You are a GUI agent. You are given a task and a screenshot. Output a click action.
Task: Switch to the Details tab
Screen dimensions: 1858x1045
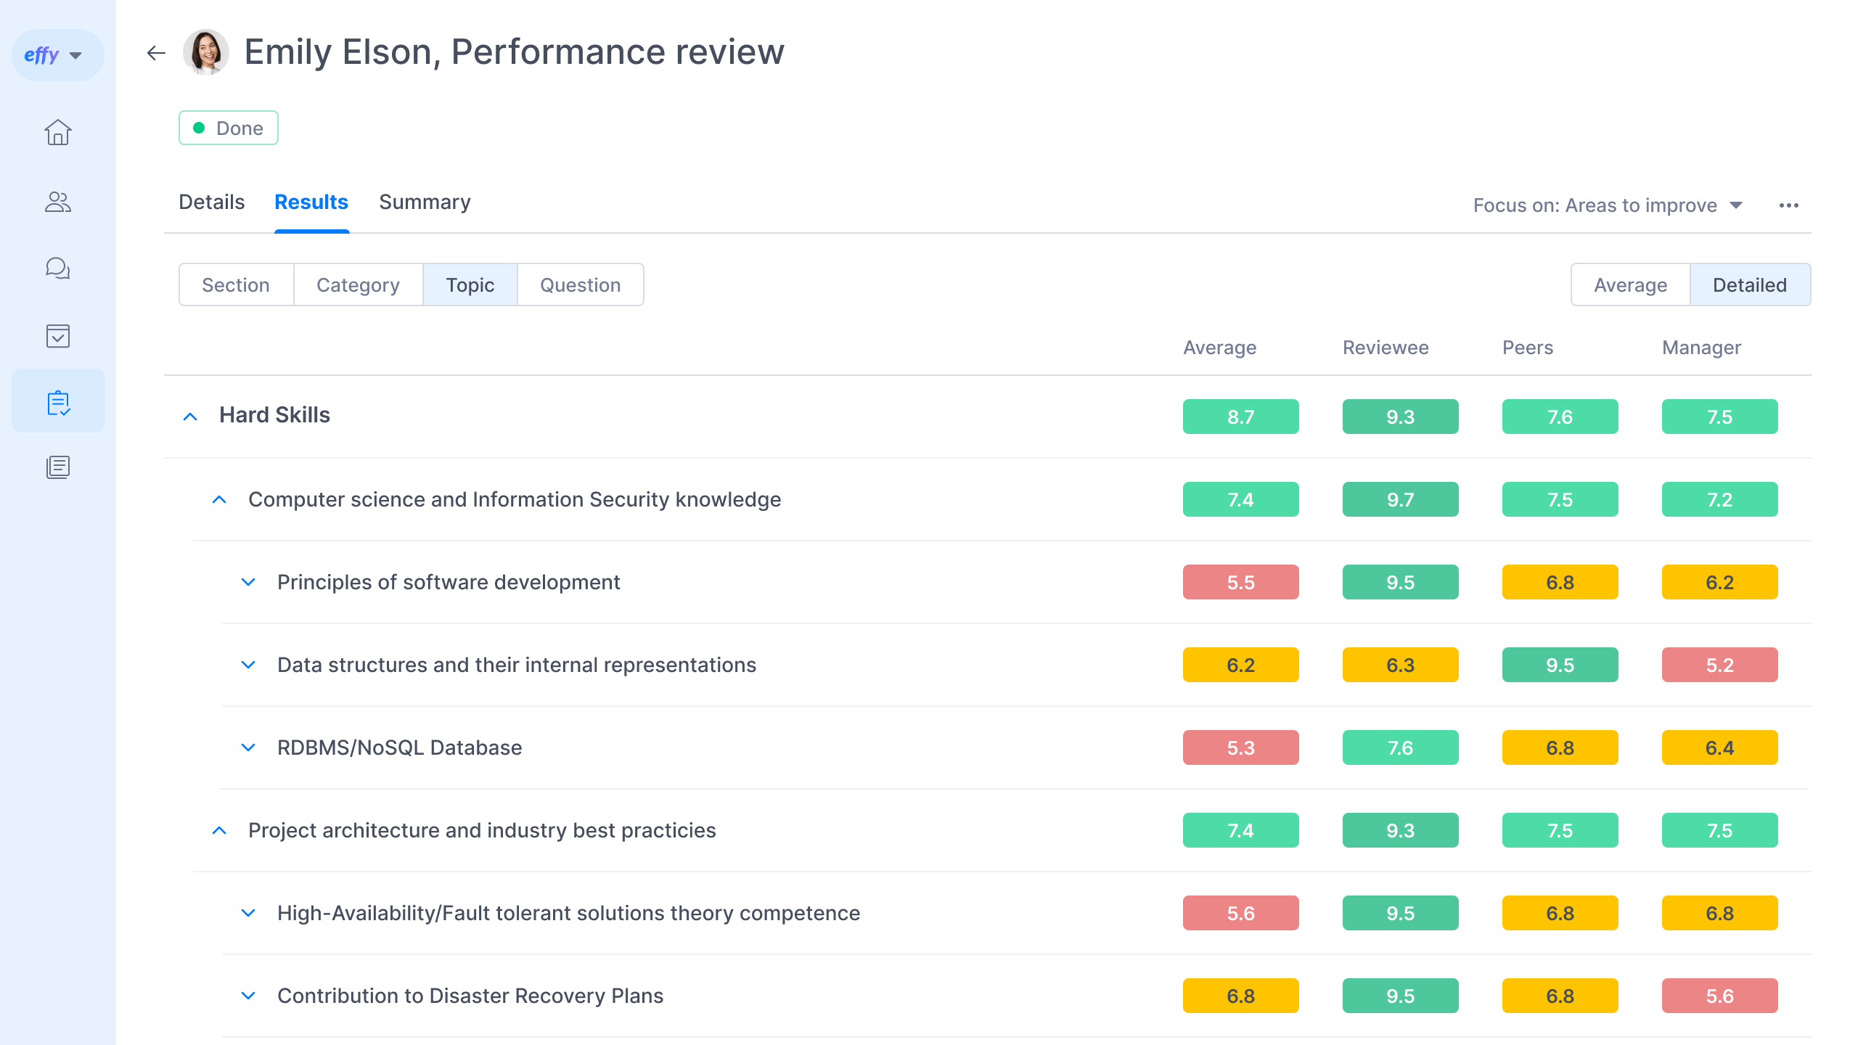coord(211,202)
